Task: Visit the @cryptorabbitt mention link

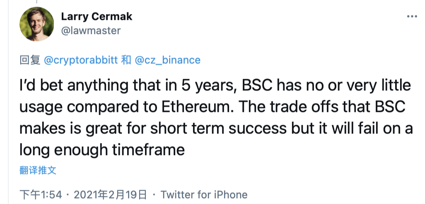Action: point(80,60)
